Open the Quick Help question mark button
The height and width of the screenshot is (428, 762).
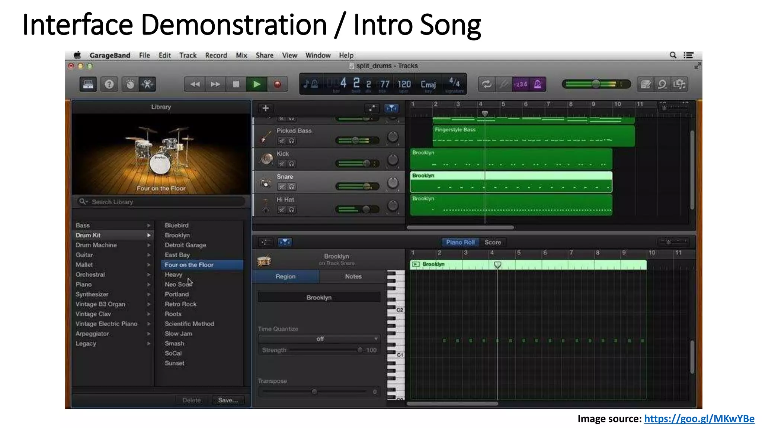click(109, 84)
